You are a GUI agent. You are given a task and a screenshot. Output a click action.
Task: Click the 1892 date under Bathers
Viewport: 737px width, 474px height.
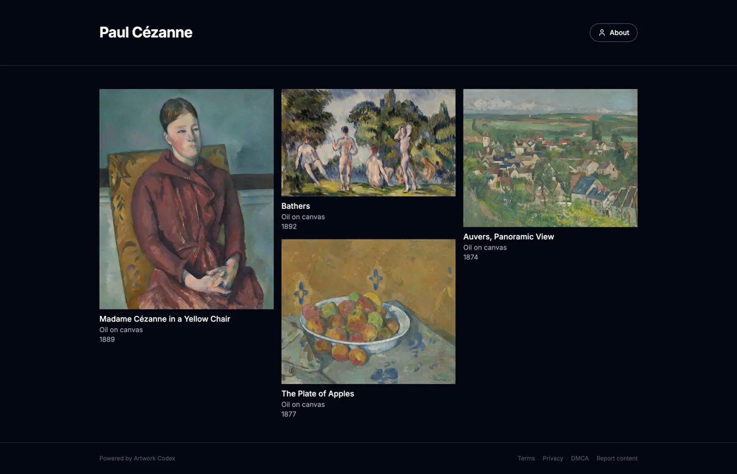[288, 226]
